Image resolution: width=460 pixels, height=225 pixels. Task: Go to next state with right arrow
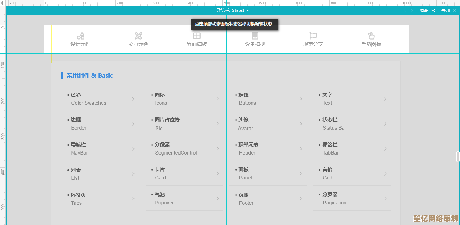click(x=412, y=10)
